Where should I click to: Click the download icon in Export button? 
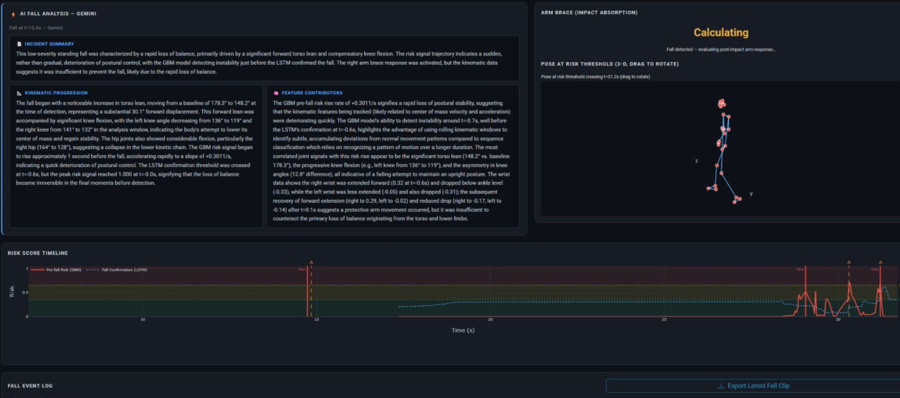(x=721, y=386)
